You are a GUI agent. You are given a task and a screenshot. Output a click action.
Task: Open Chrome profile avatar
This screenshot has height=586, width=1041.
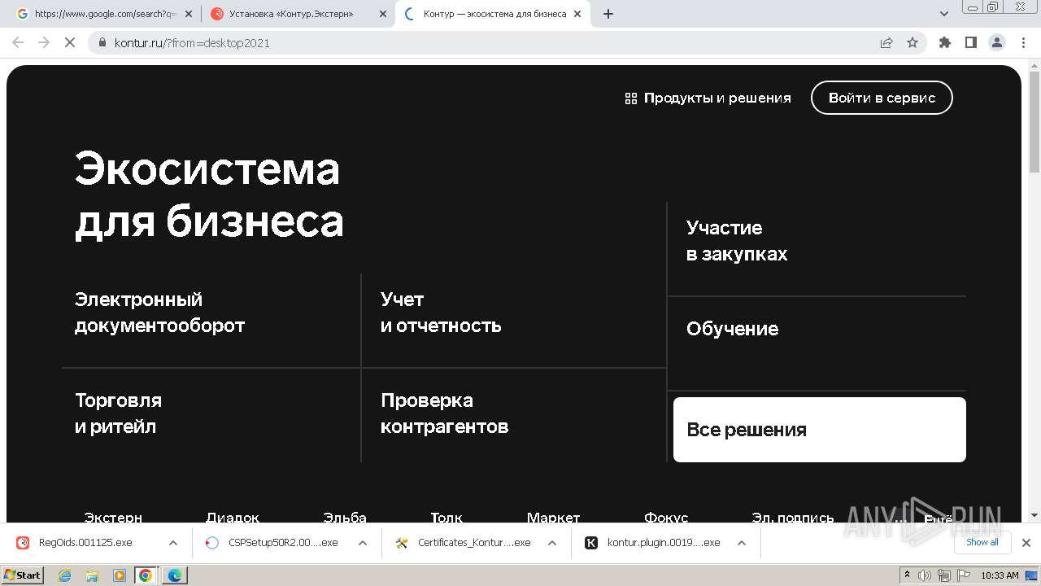996,43
